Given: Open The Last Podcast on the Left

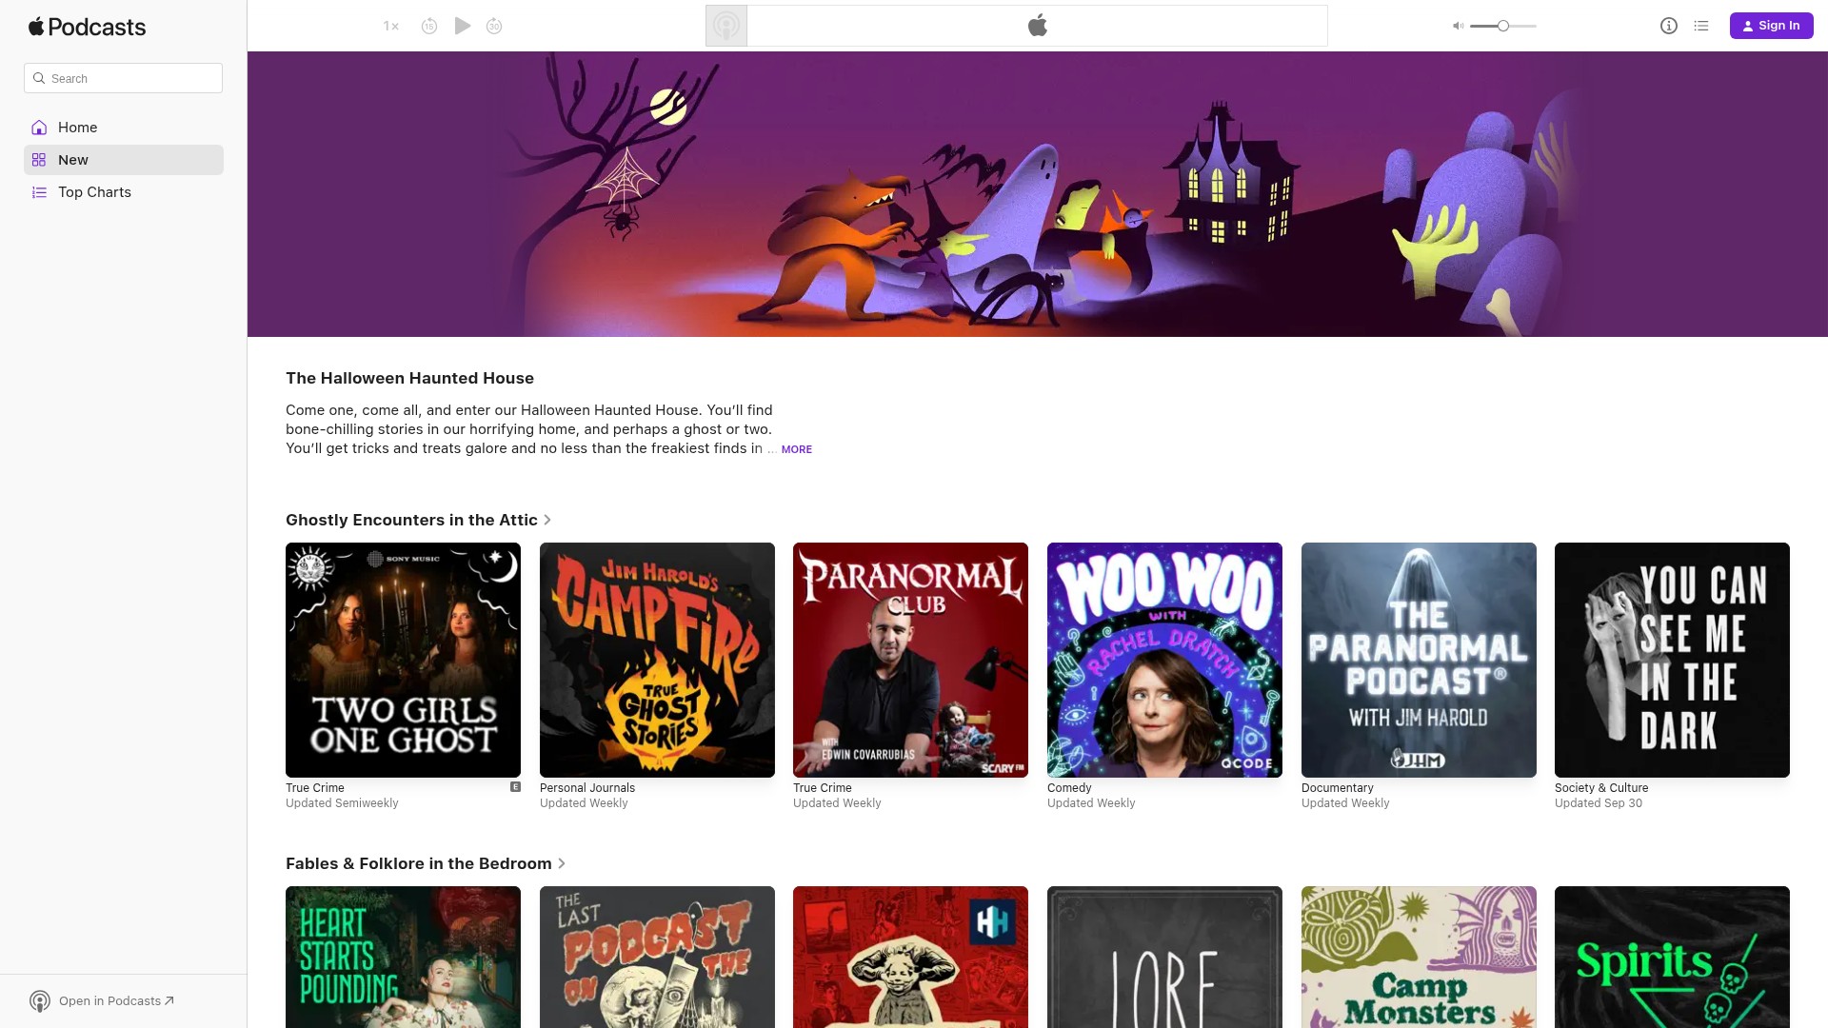Looking at the screenshot, I should tap(657, 957).
